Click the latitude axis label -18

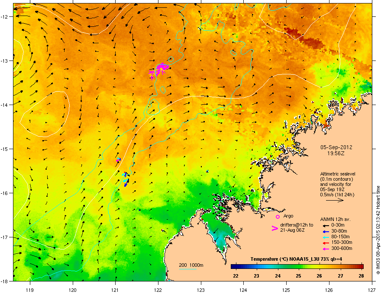pyautogui.click(x=4, y=281)
